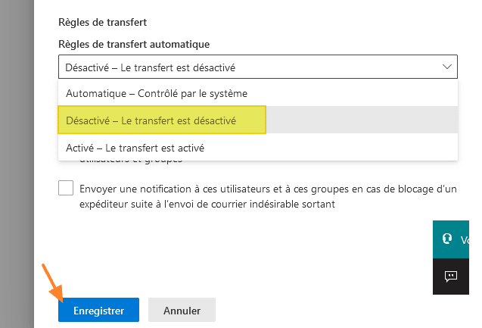The width and height of the screenshot is (482, 328).
Task: Click the Enregistrer button
Action: [x=98, y=311]
